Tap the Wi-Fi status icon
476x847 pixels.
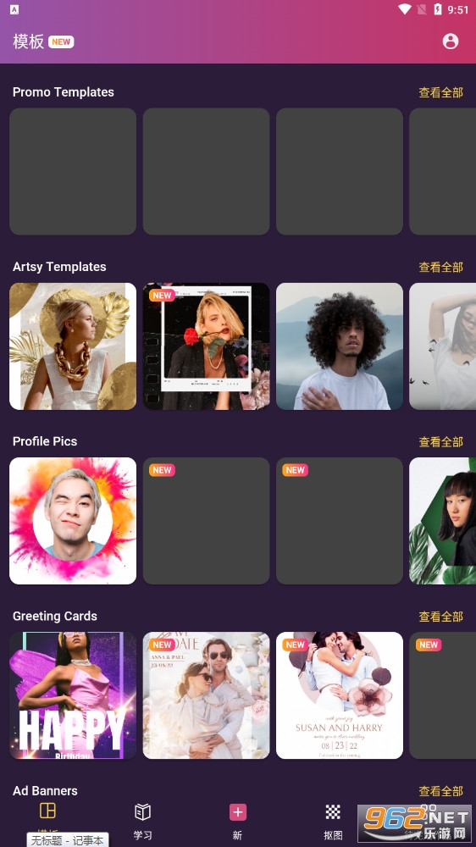point(404,9)
